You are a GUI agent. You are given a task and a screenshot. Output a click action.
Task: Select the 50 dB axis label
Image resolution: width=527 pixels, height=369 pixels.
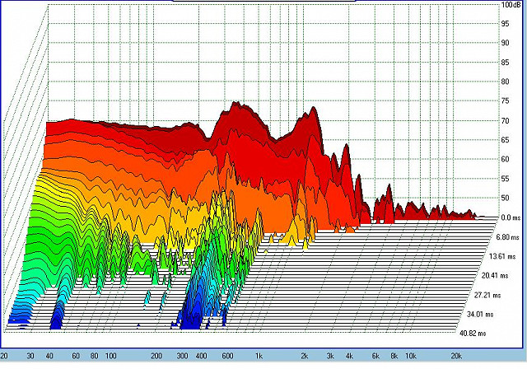505,198
